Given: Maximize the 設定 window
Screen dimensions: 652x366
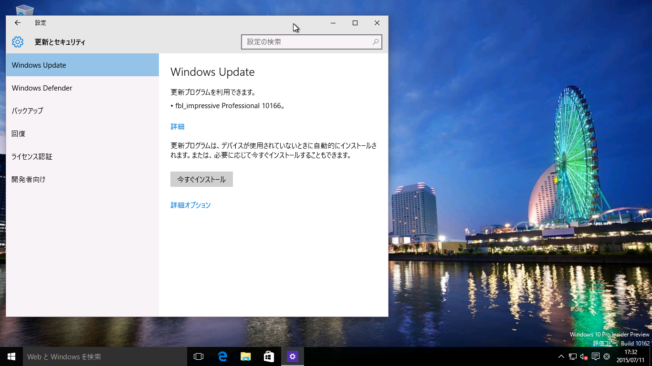Looking at the screenshot, I should coord(355,23).
